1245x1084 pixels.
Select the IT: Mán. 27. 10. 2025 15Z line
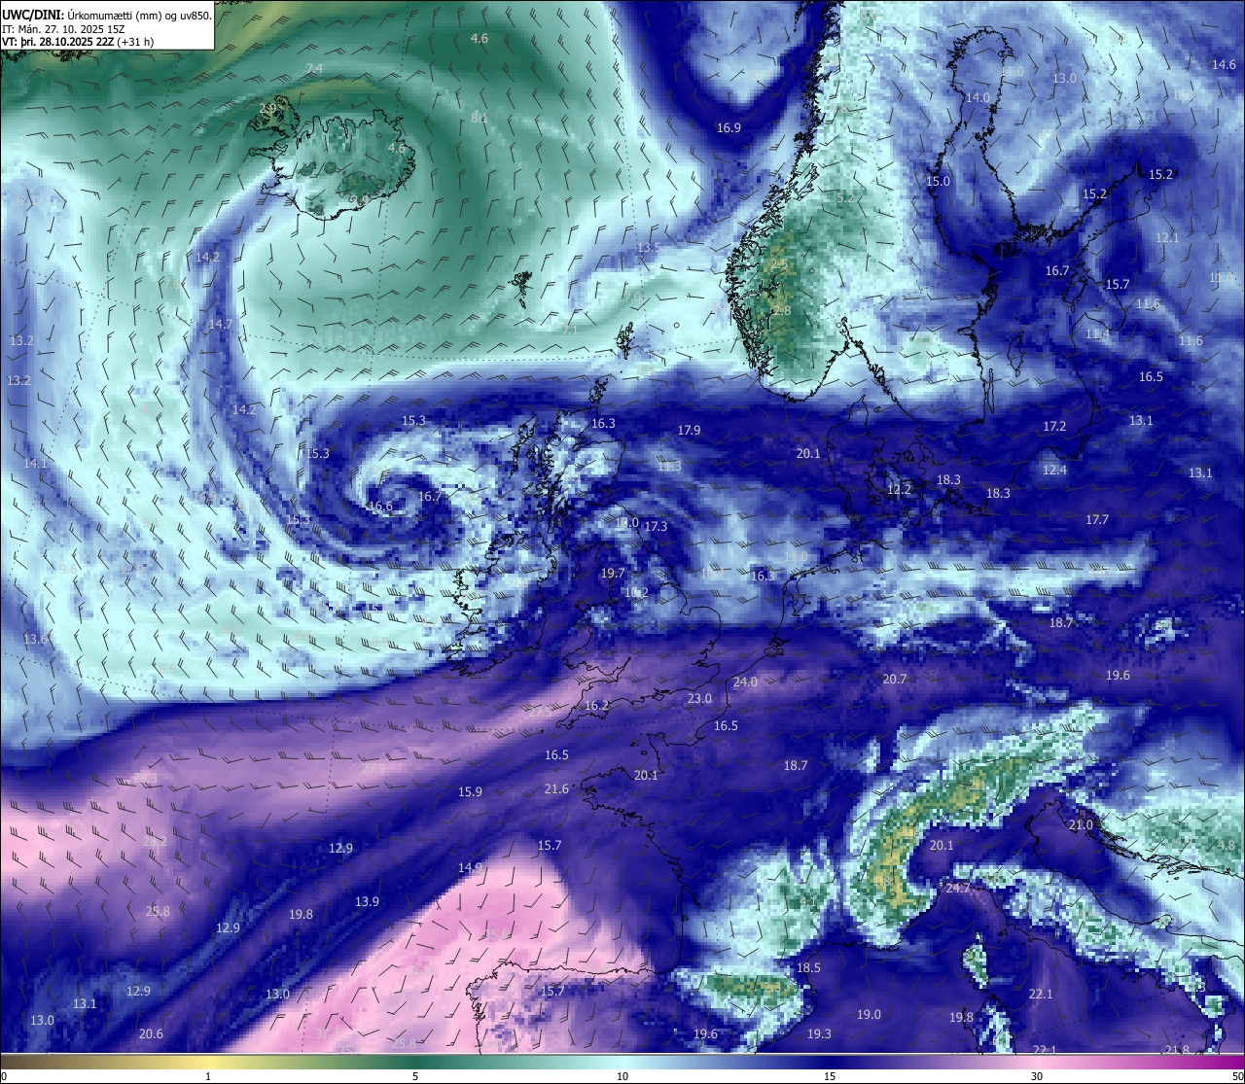coord(63,29)
